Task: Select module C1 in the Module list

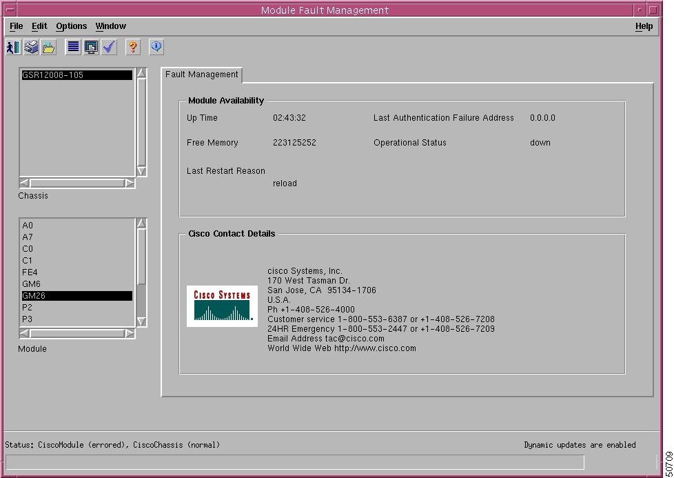Action: pyautogui.click(x=77, y=261)
